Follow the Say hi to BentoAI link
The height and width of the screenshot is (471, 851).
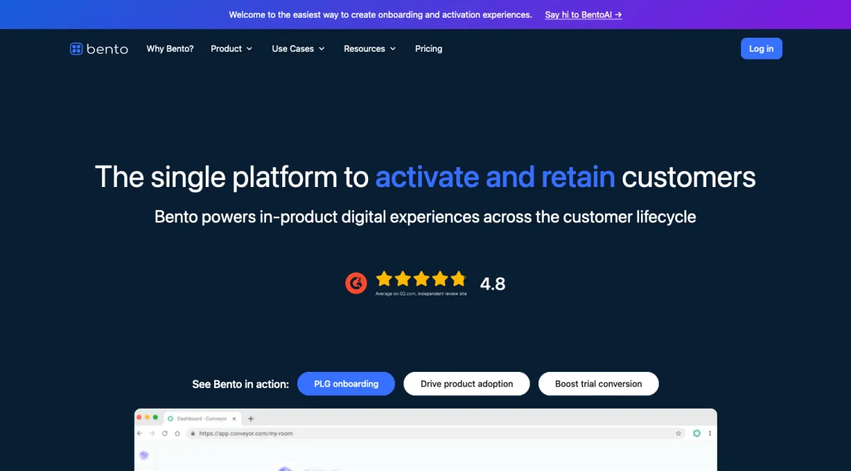pyautogui.click(x=583, y=14)
